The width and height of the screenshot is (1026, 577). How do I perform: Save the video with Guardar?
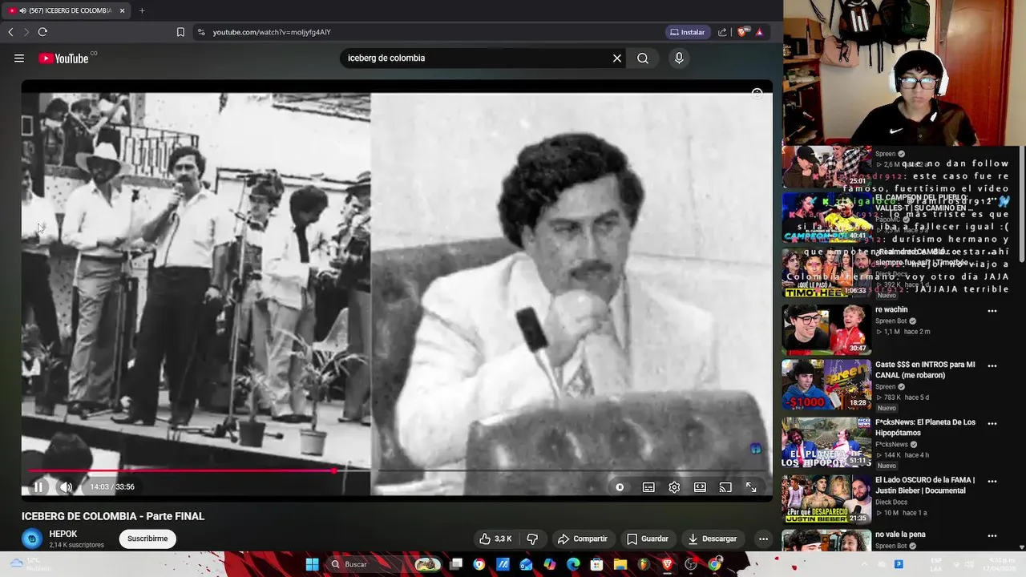click(x=648, y=539)
